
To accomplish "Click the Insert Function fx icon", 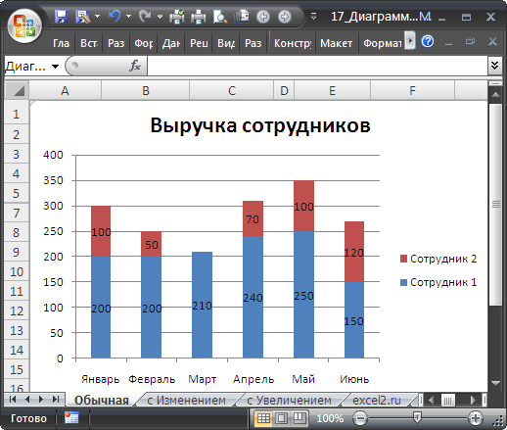I will coord(135,66).
